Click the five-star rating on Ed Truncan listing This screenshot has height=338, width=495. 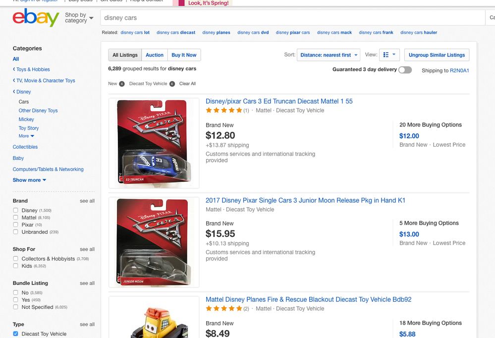224,111
